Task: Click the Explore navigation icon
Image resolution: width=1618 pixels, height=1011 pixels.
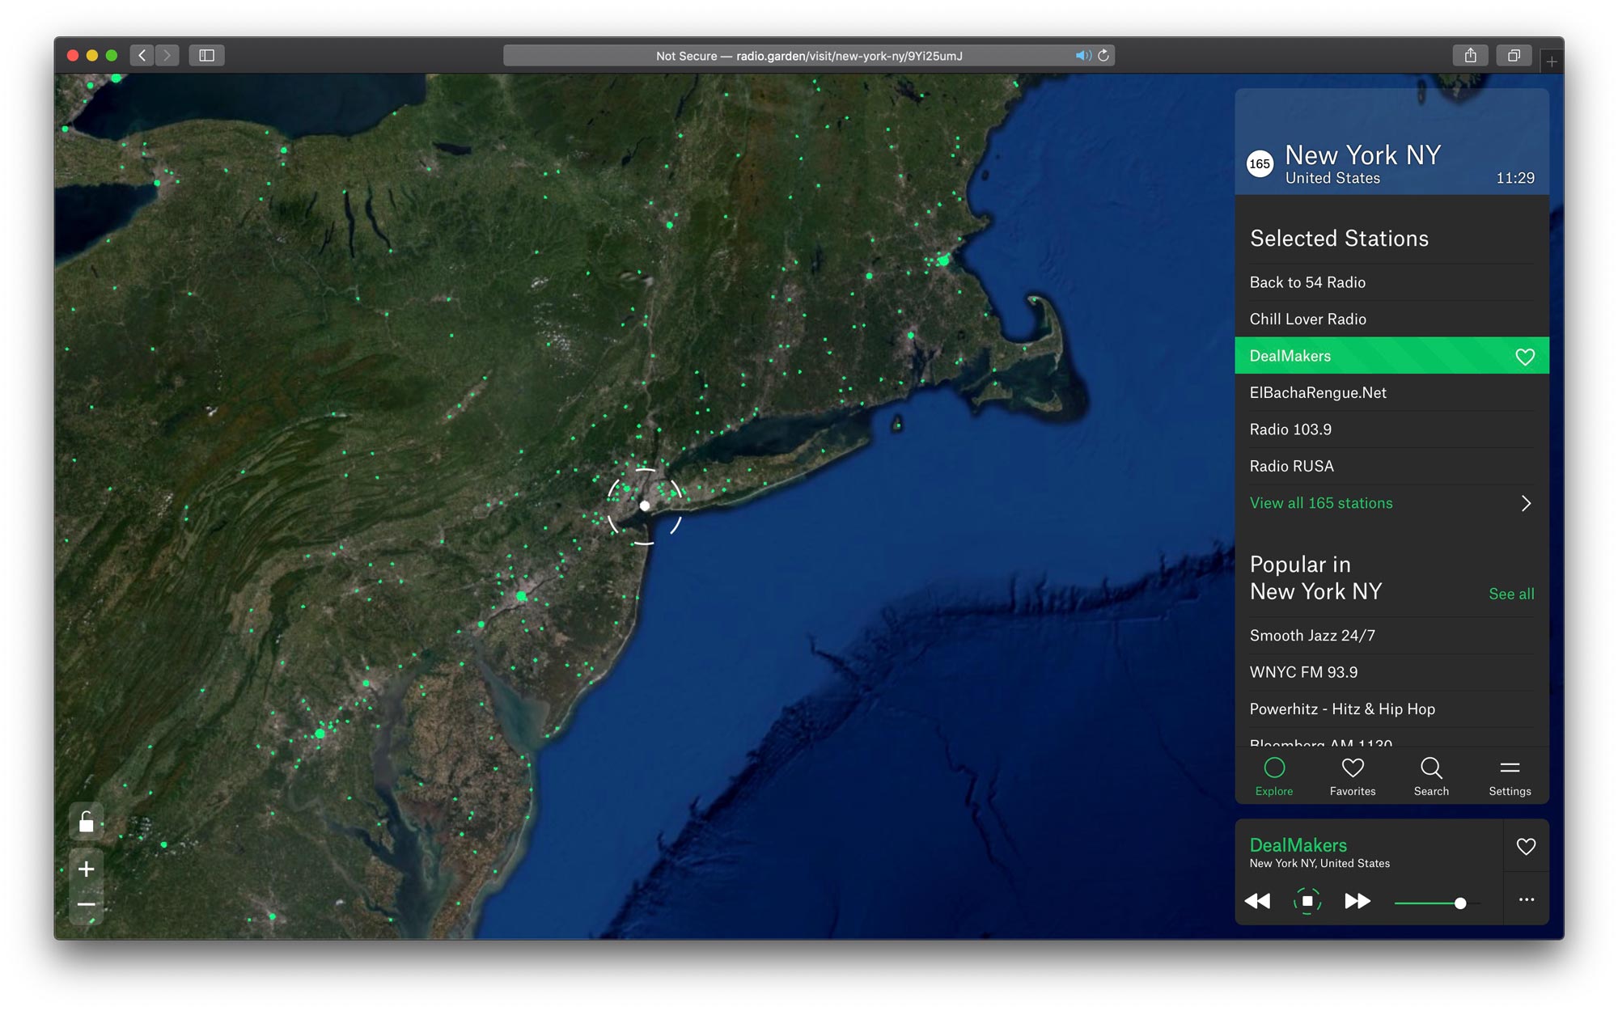Action: click(x=1273, y=768)
